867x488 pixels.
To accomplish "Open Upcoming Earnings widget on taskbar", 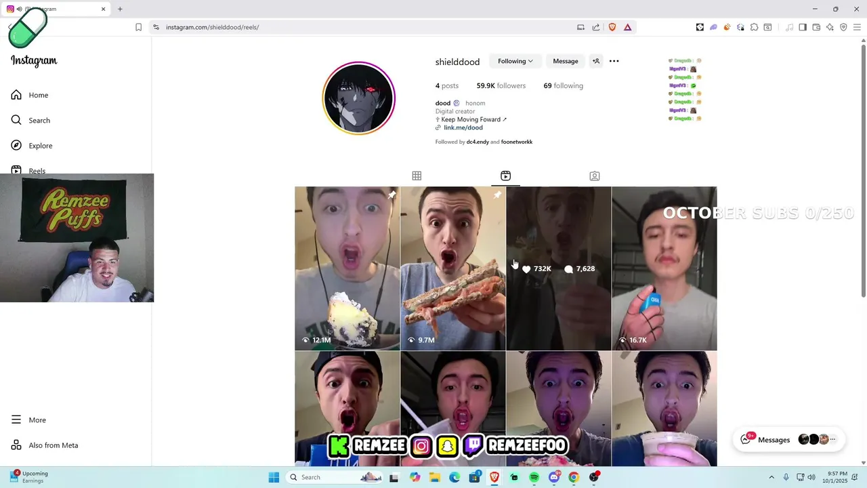I will 28,477.
